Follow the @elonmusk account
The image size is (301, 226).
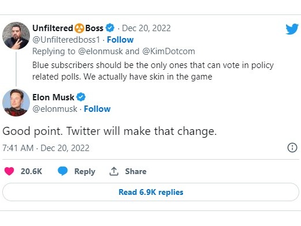[97, 109]
